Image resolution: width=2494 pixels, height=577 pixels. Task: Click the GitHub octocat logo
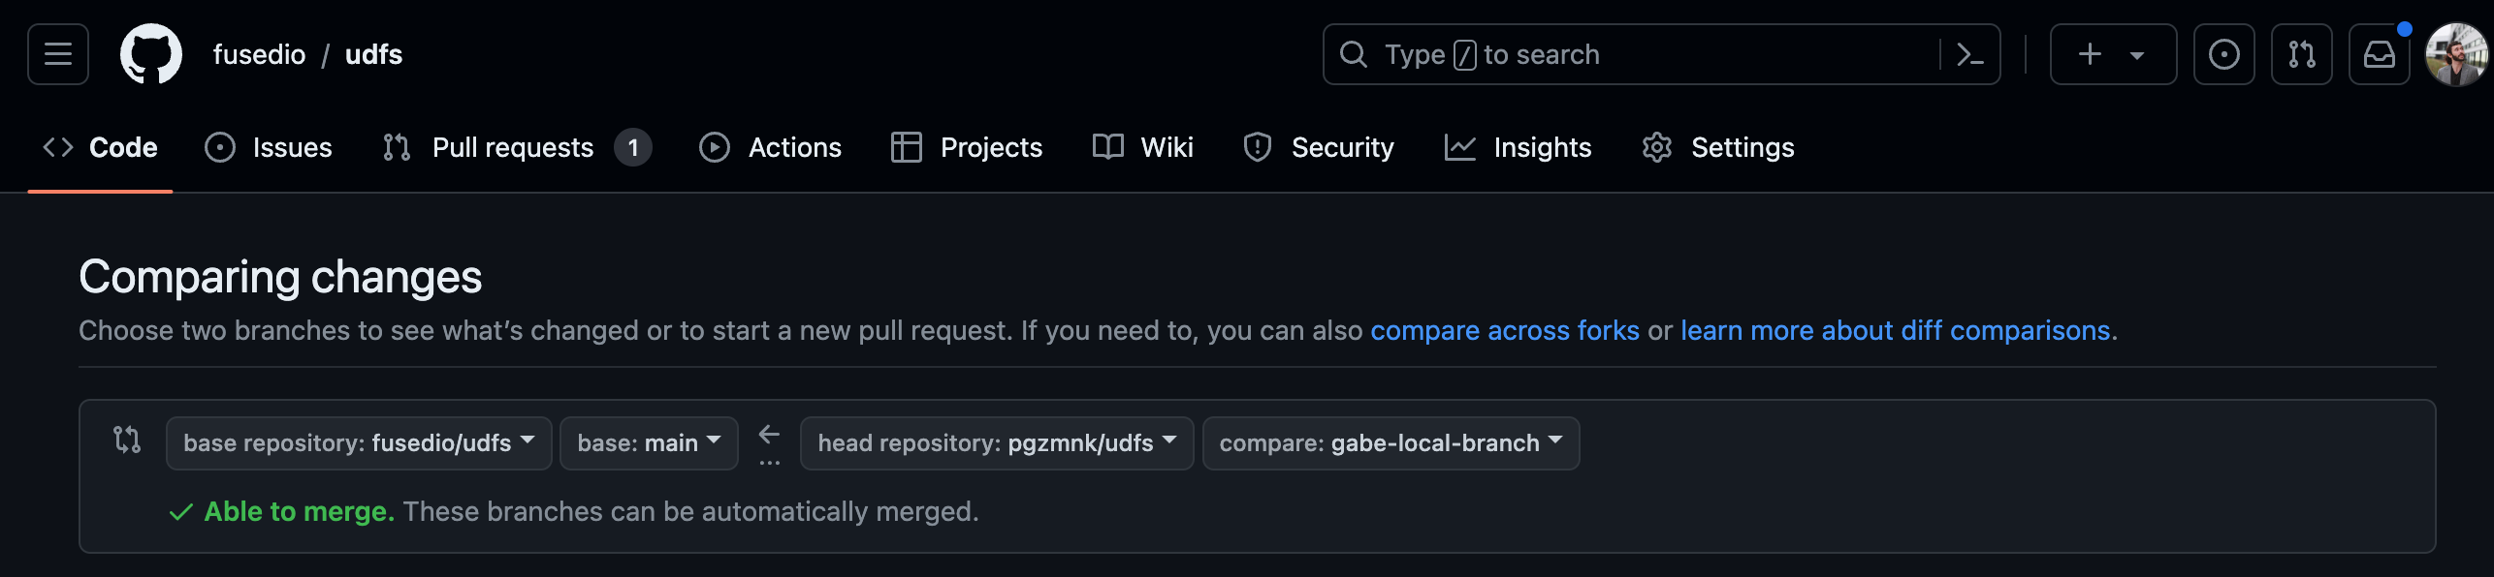151,54
